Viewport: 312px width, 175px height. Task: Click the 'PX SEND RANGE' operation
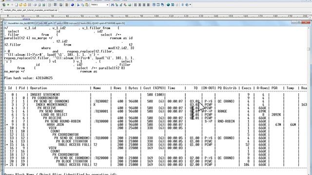pos(52,111)
